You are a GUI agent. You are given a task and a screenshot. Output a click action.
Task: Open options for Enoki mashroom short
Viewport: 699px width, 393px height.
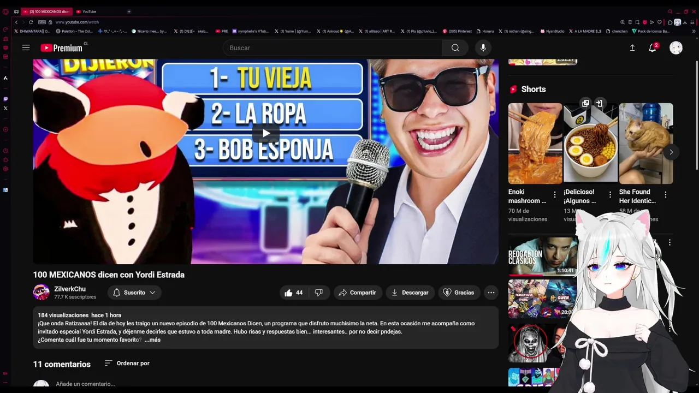pyautogui.click(x=555, y=195)
